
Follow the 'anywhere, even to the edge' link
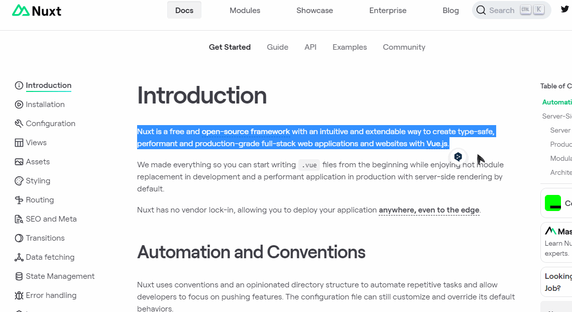click(429, 210)
